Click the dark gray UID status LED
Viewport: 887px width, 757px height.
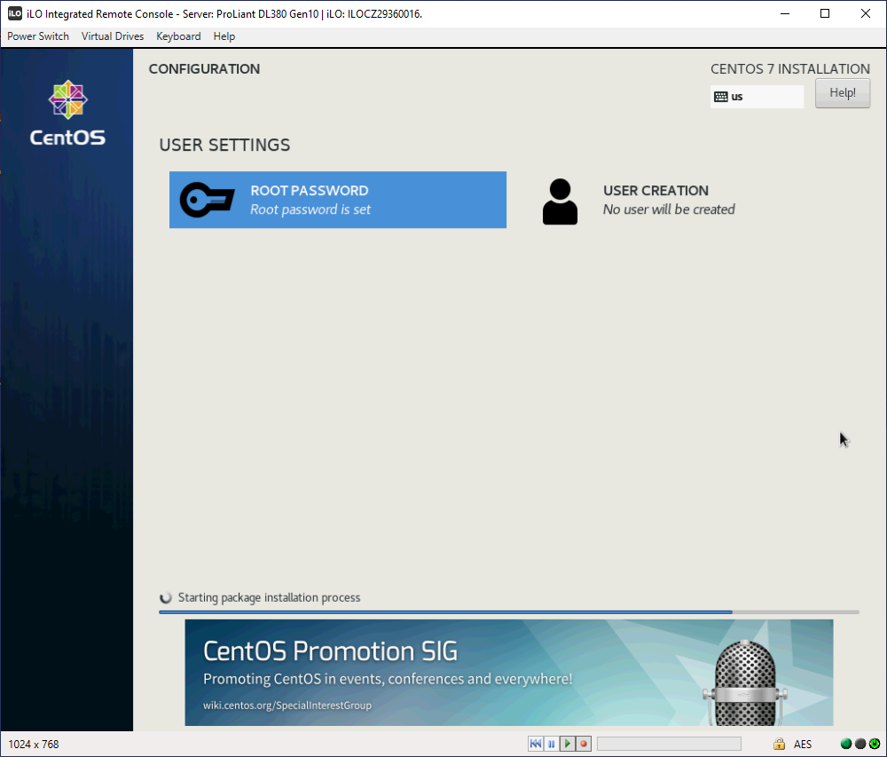click(860, 744)
